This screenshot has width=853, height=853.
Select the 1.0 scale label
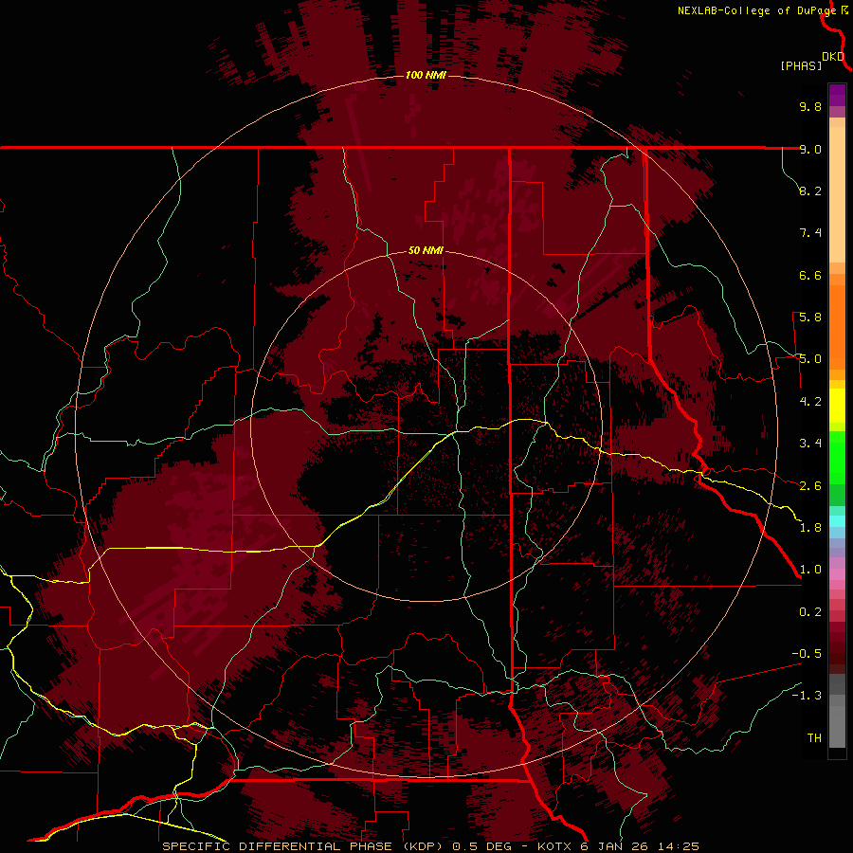(810, 570)
